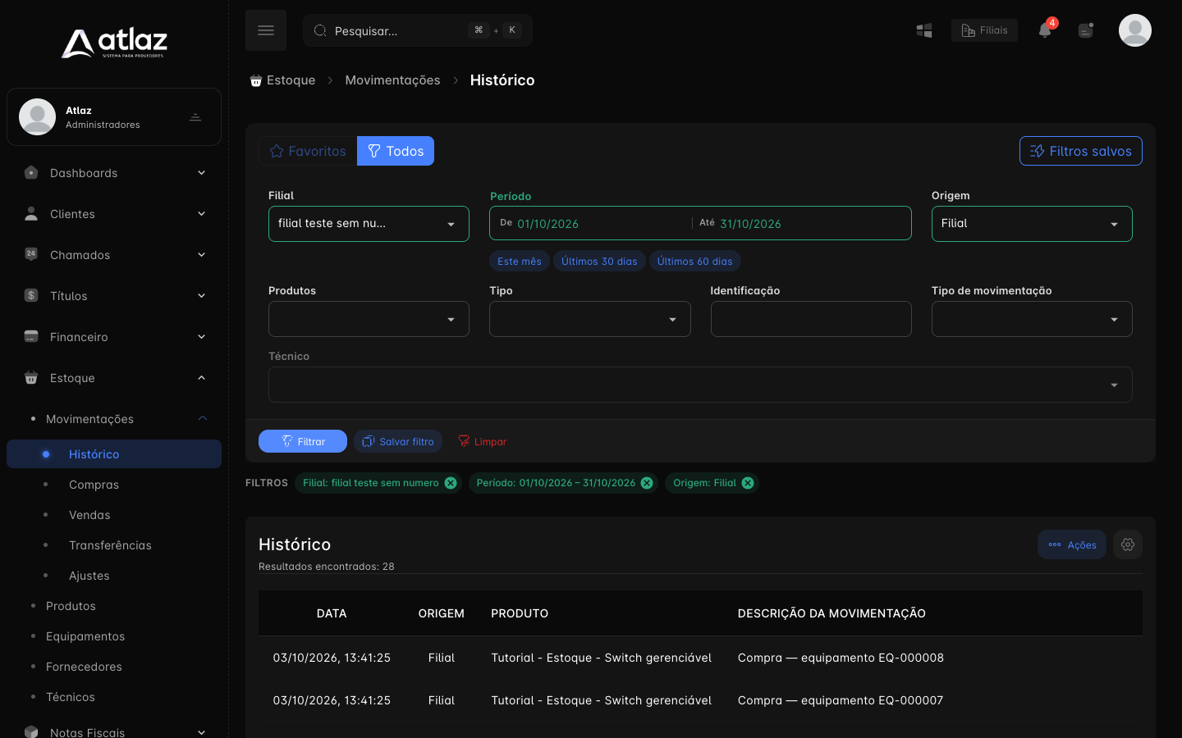Click the Pesquisar search box
The width and height of the screenshot is (1182, 738).
pos(418,30)
